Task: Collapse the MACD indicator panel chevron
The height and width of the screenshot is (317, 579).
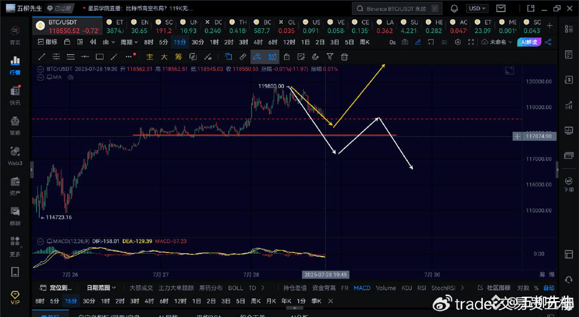Action: pos(40,241)
